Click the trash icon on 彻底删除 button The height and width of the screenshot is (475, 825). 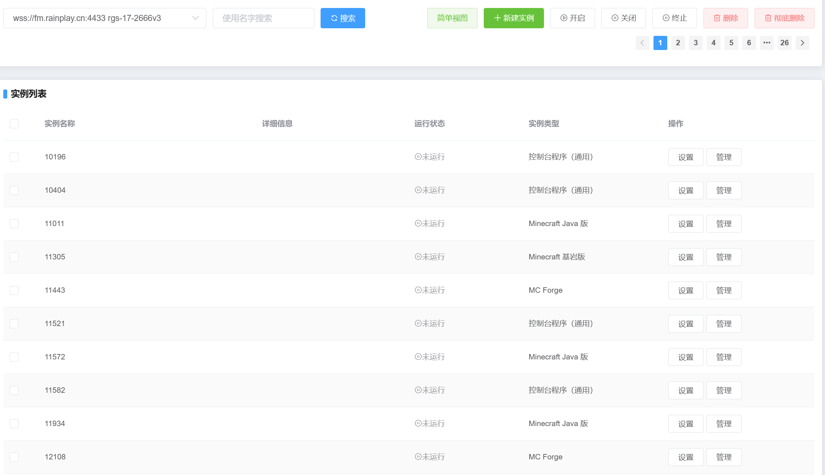768,18
